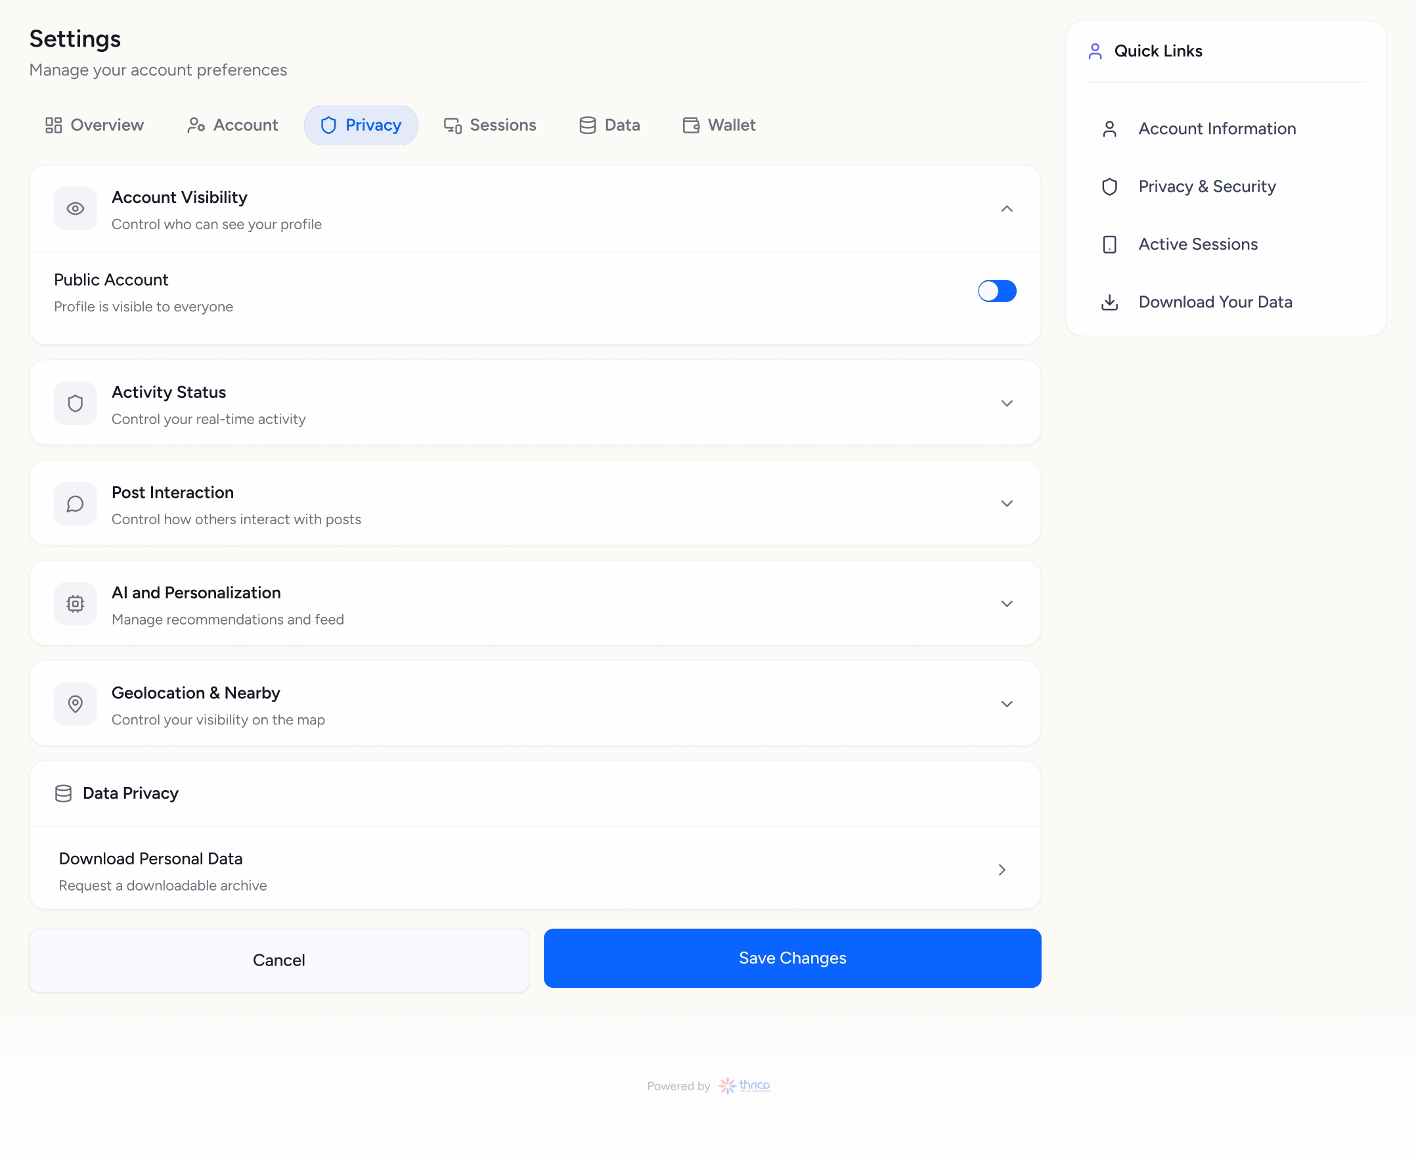Click the Activity Status heading
The width and height of the screenshot is (1416, 1156).
click(169, 392)
